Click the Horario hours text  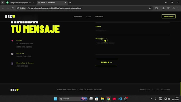(24, 57)
